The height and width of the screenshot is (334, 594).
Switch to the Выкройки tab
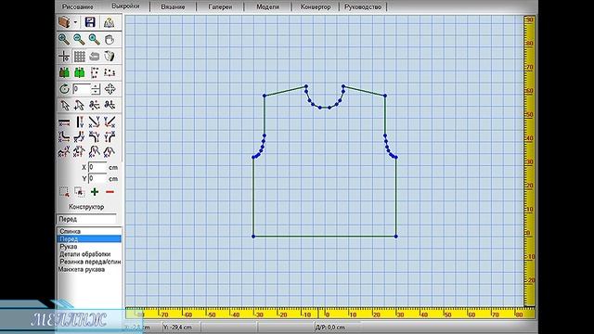pyautogui.click(x=125, y=6)
